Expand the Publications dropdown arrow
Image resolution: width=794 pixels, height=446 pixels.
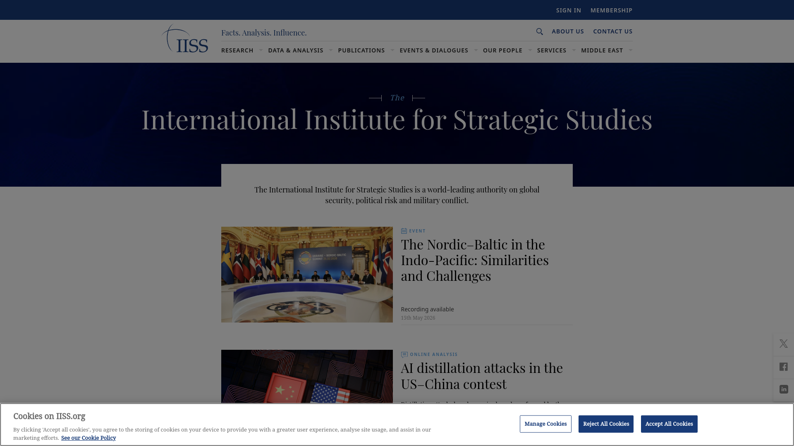pos(392,50)
